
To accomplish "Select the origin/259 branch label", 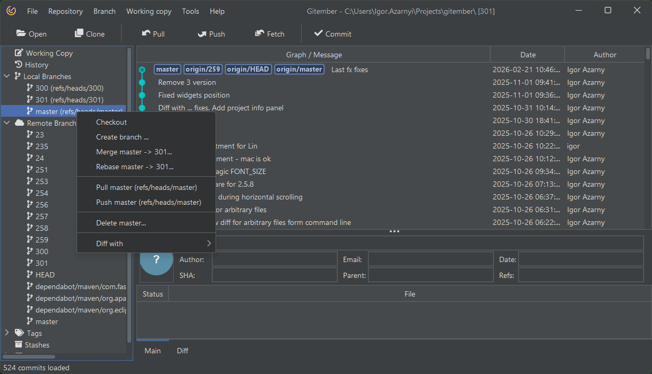I will click(x=203, y=69).
